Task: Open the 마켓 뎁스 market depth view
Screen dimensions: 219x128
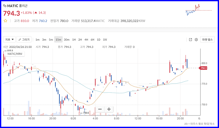Action: (207, 39)
